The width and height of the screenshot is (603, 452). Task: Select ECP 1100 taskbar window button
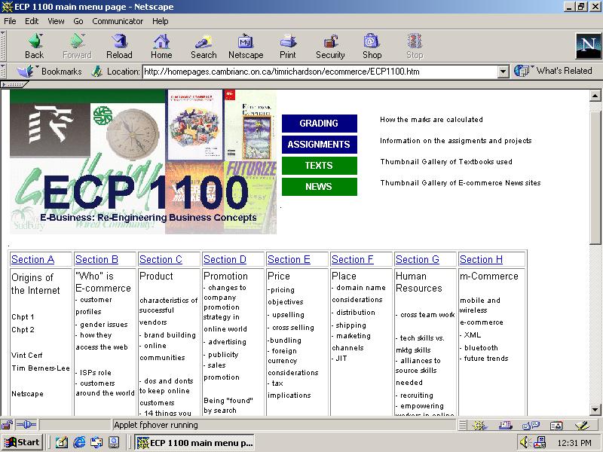tap(195, 442)
